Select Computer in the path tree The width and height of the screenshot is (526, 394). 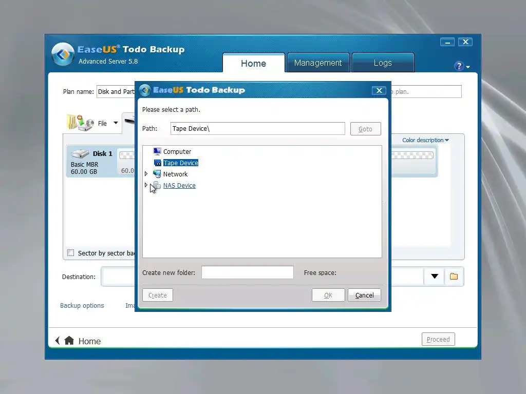177,151
